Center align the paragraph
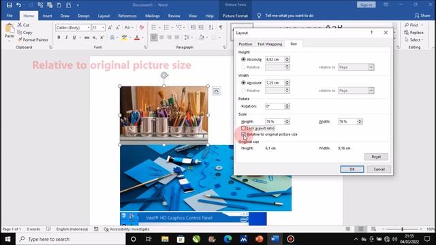 (161, 37)
